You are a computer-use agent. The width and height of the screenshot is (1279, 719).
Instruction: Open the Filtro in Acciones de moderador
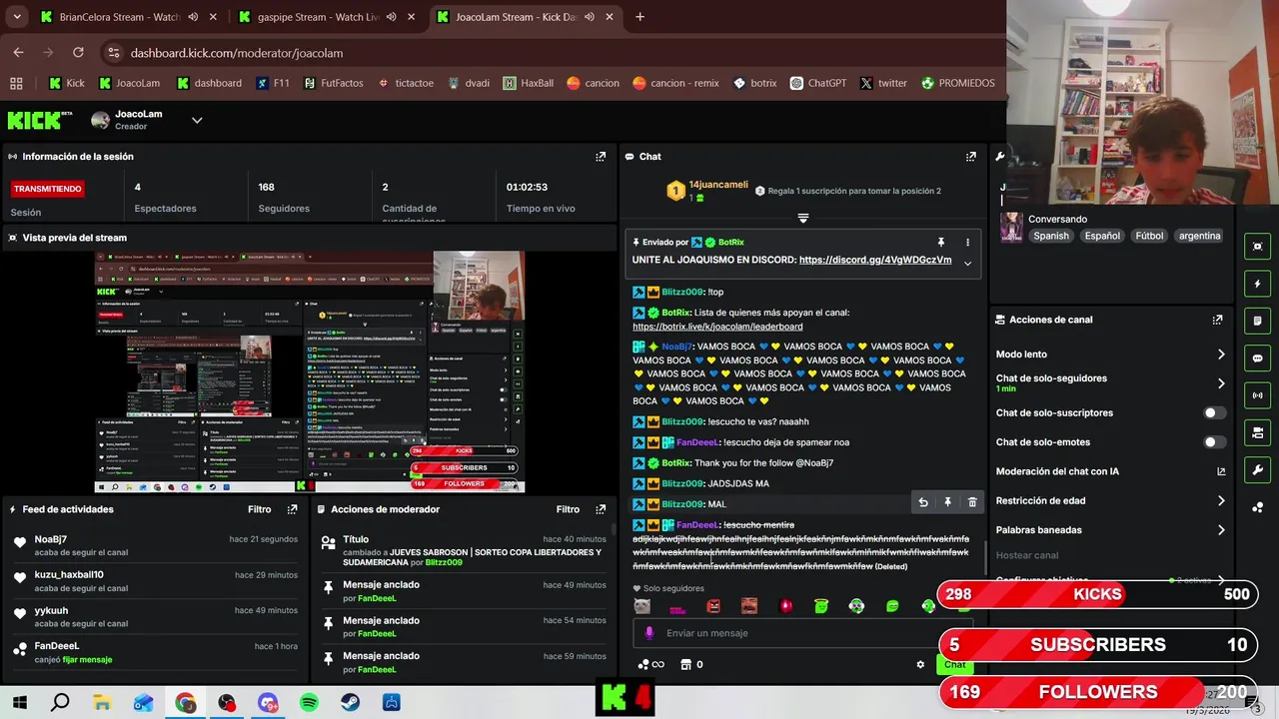click(568, 509)
